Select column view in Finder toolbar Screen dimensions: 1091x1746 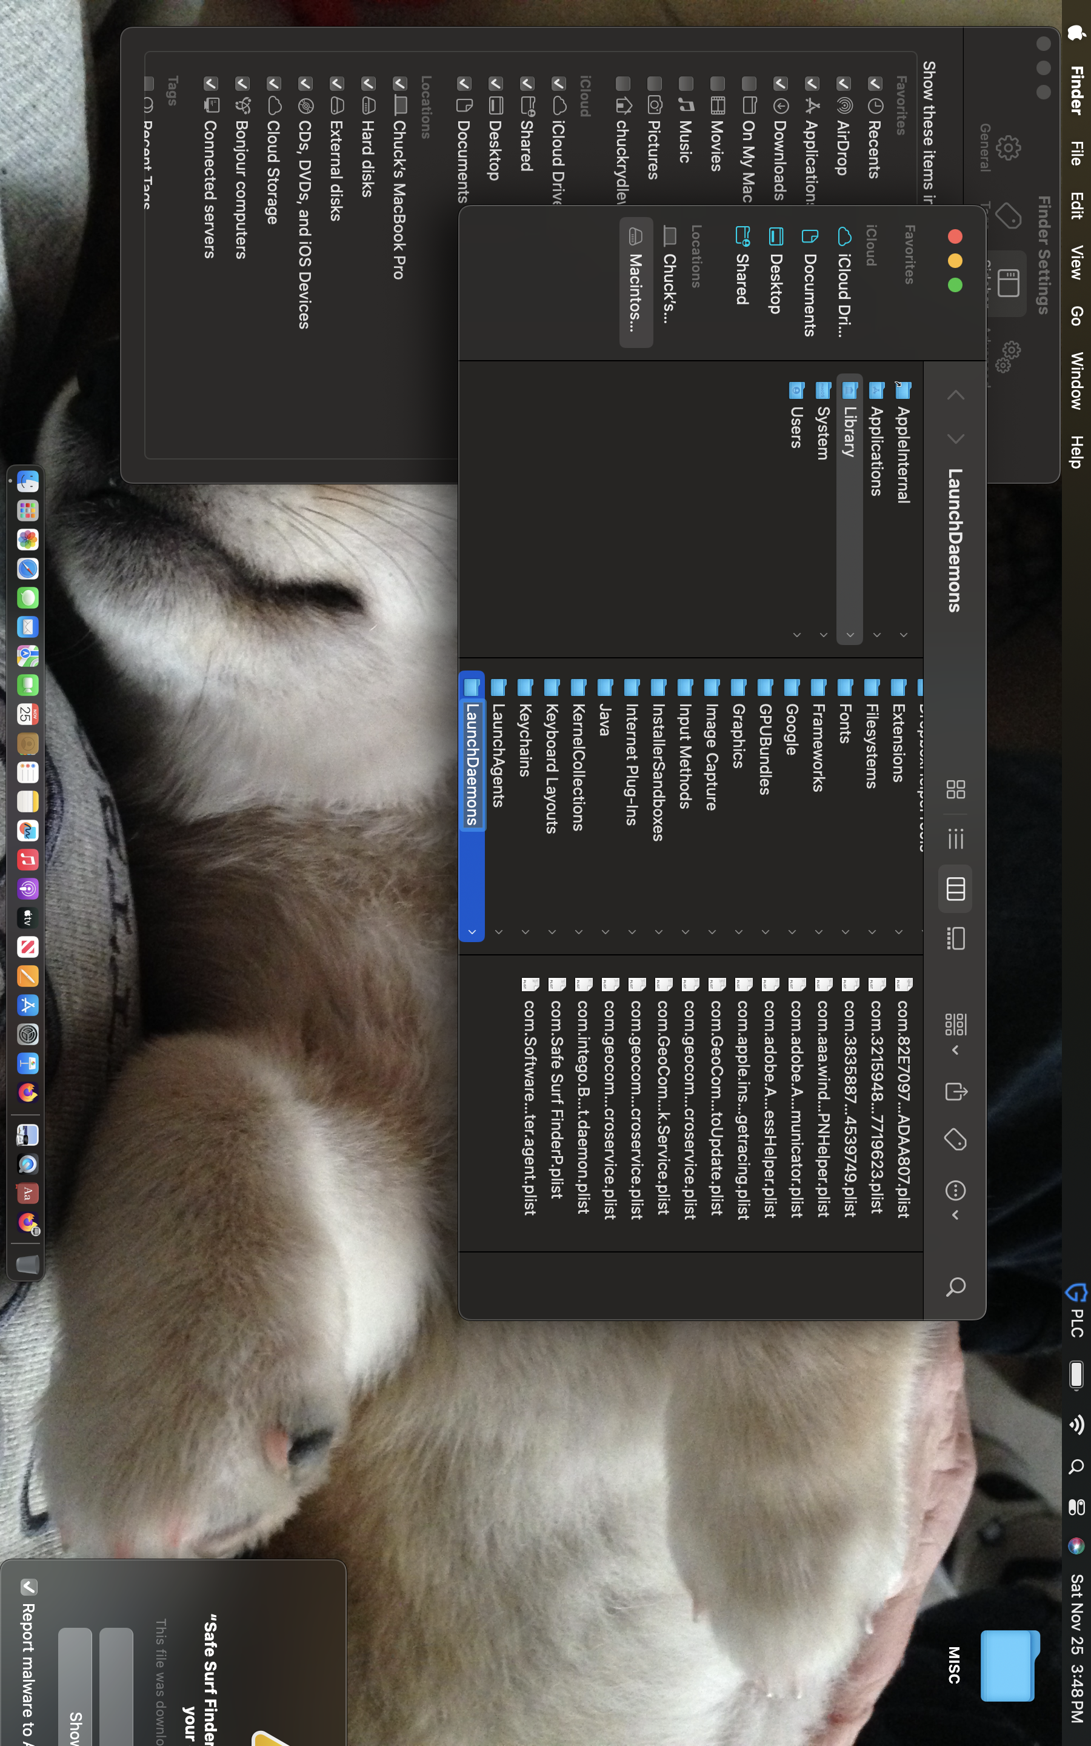955,889
